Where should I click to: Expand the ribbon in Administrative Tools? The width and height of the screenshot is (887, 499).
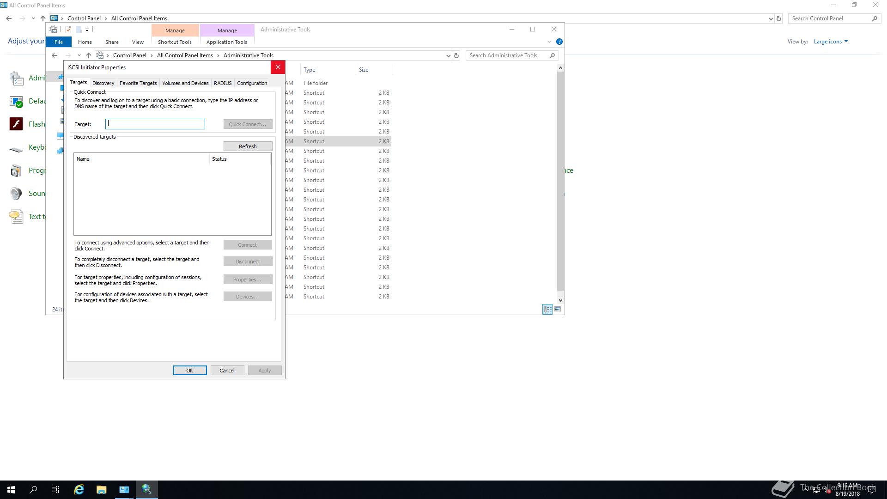[549, 42]
